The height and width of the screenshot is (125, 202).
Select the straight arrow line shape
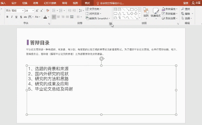(x=128, y=10)
